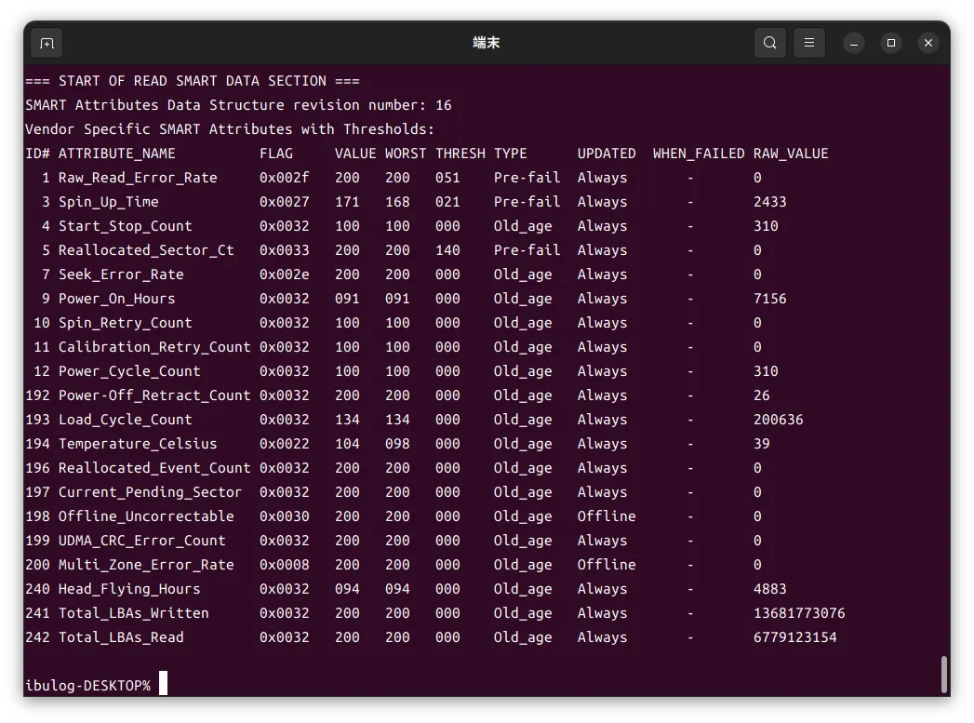
Task: Close the terminal window
Action: click(927, 43)
